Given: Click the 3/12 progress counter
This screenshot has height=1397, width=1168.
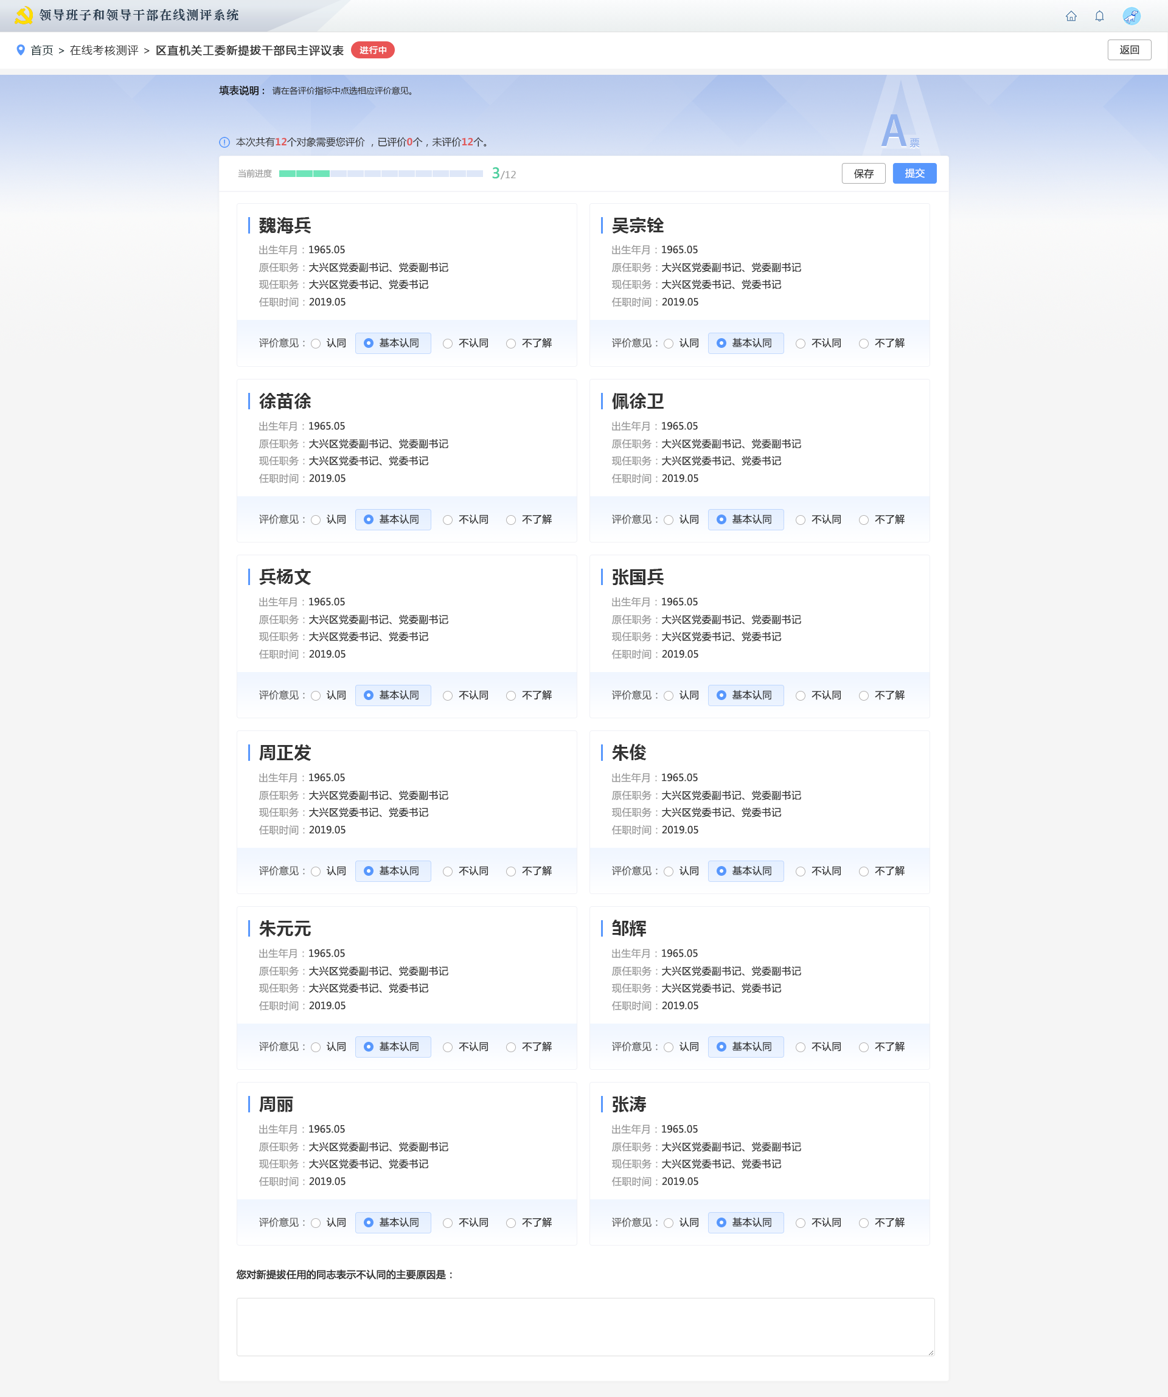Looking at the screenshot, I should click(504, 173).
